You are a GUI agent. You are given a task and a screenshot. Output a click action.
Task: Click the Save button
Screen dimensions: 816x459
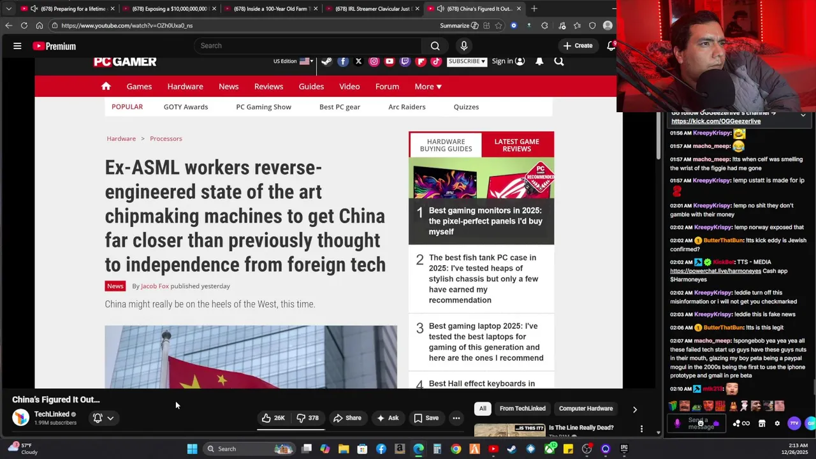pos(426,418)
